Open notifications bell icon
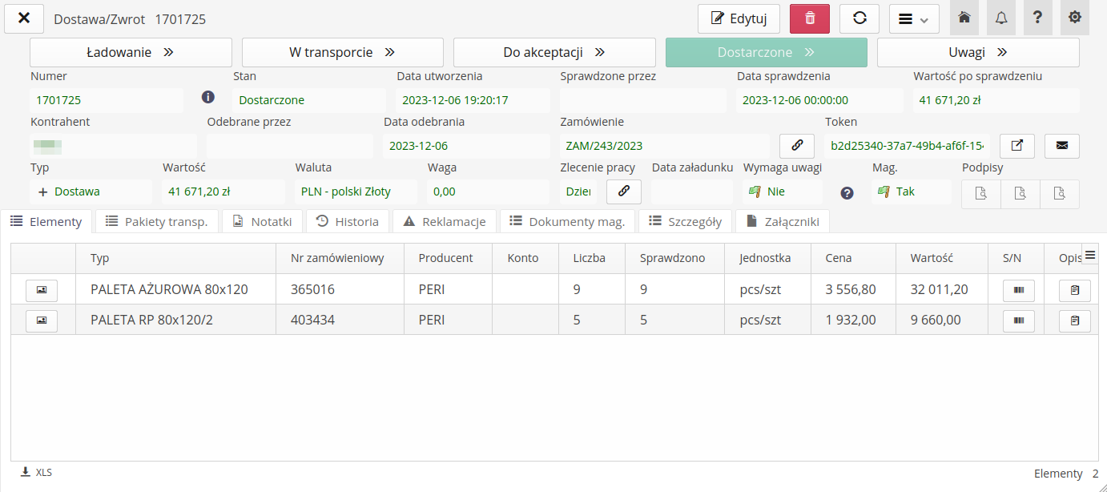 point(1000,18)
